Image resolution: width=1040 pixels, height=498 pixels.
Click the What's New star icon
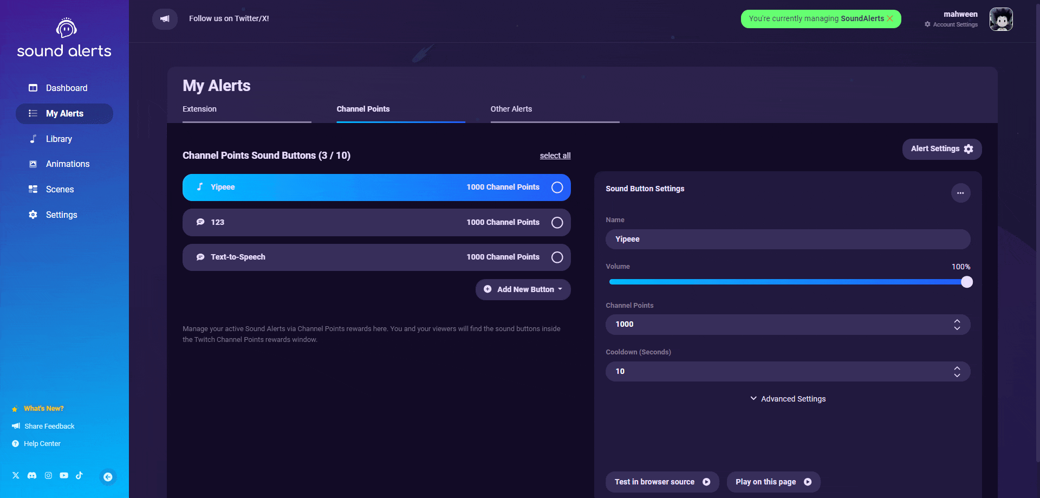[x=15, y=409]
